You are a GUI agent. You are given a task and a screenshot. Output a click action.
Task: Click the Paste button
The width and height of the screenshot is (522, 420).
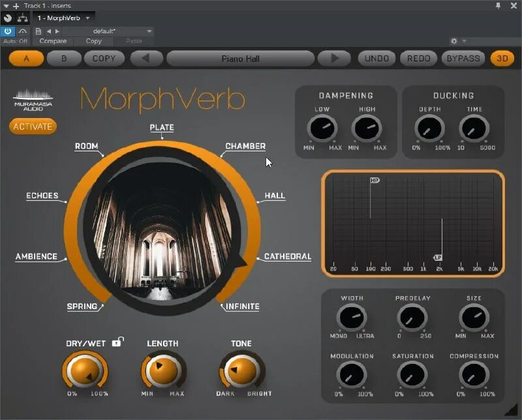(x=134, y=41)
